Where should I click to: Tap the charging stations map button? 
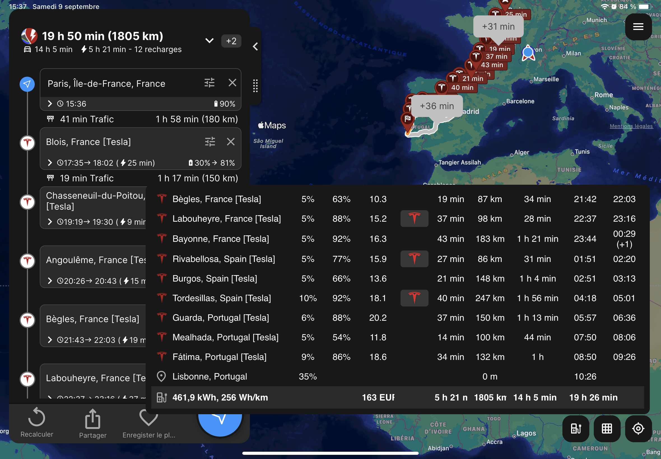(576, 428)
